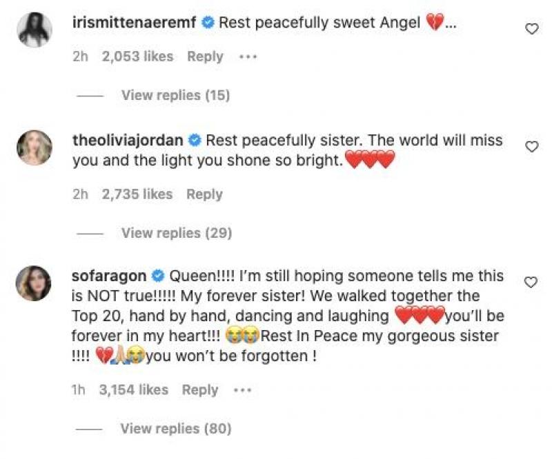Viewport: 552px width, 459px height.
Task: Open irismittenaeremf's profile picture
Action: (x=34, y=30)
